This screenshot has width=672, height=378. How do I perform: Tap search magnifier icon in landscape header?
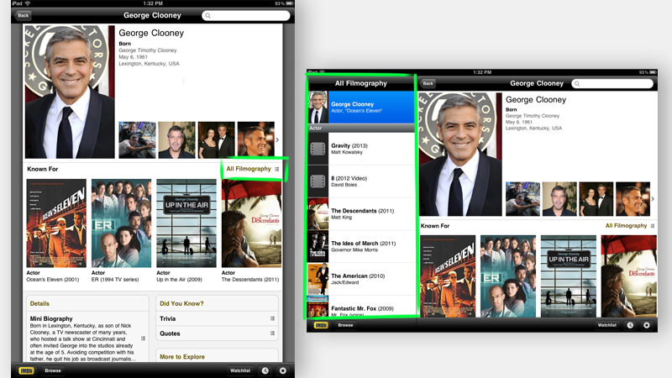[x=577, y=83]
